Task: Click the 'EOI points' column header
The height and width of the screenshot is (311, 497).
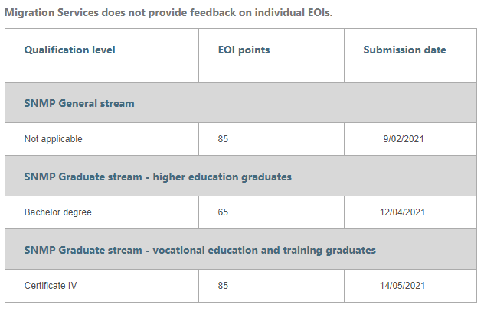Action: (x=244, y=50)
